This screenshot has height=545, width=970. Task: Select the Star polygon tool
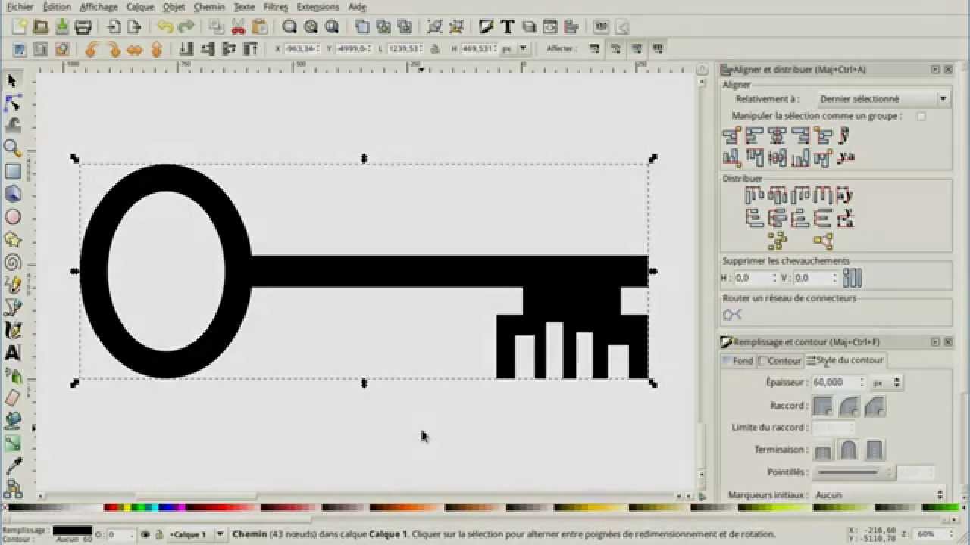pyautogui.click(x=12, y=239)
